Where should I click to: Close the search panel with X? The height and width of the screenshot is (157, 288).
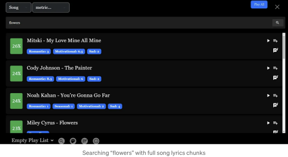(x=277, y=7)
